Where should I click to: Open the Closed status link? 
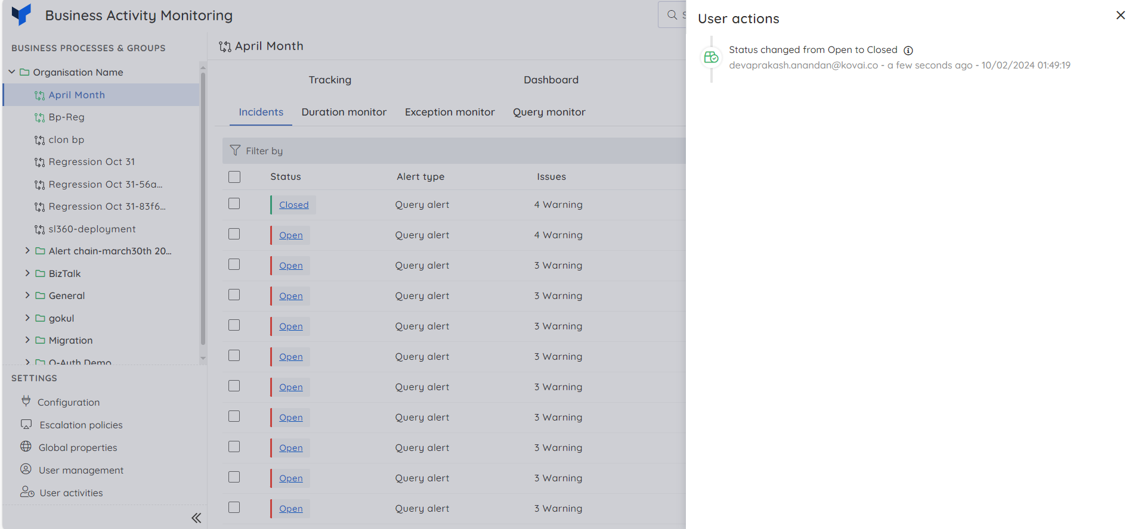[294, 205]
